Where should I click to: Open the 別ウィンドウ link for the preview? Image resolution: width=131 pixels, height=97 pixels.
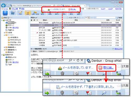pos(117,49)
